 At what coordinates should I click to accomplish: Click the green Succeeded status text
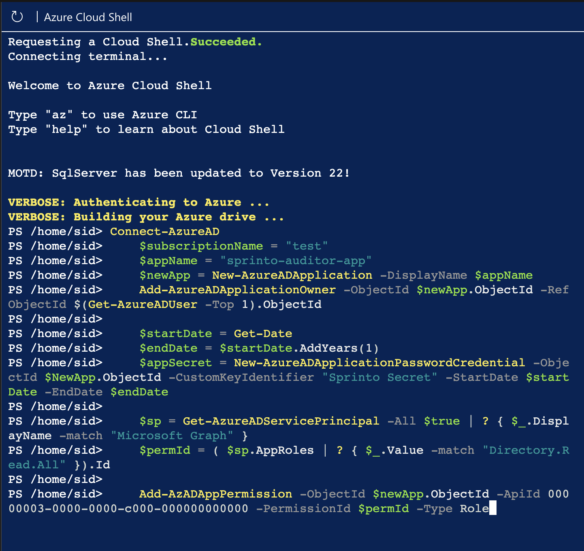tap(226, 42)
